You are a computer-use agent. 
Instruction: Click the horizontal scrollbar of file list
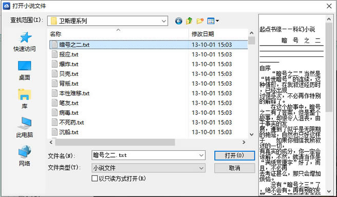click(x=147, y=142)
